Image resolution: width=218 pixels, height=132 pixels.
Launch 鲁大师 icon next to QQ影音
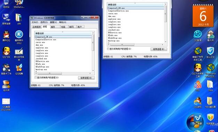point(210,36)
